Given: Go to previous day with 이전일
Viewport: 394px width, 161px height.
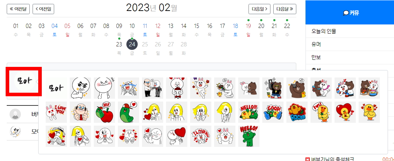Looking at the screenshot, I should point(43,9).
